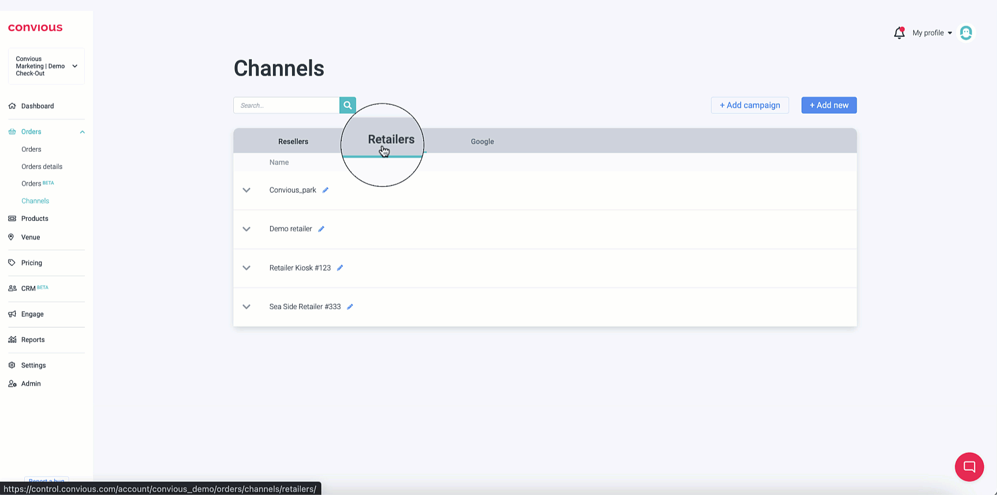Open Orders details in sidebar
The height and width of the screenshot is (495, 997).
coord(42,167)
